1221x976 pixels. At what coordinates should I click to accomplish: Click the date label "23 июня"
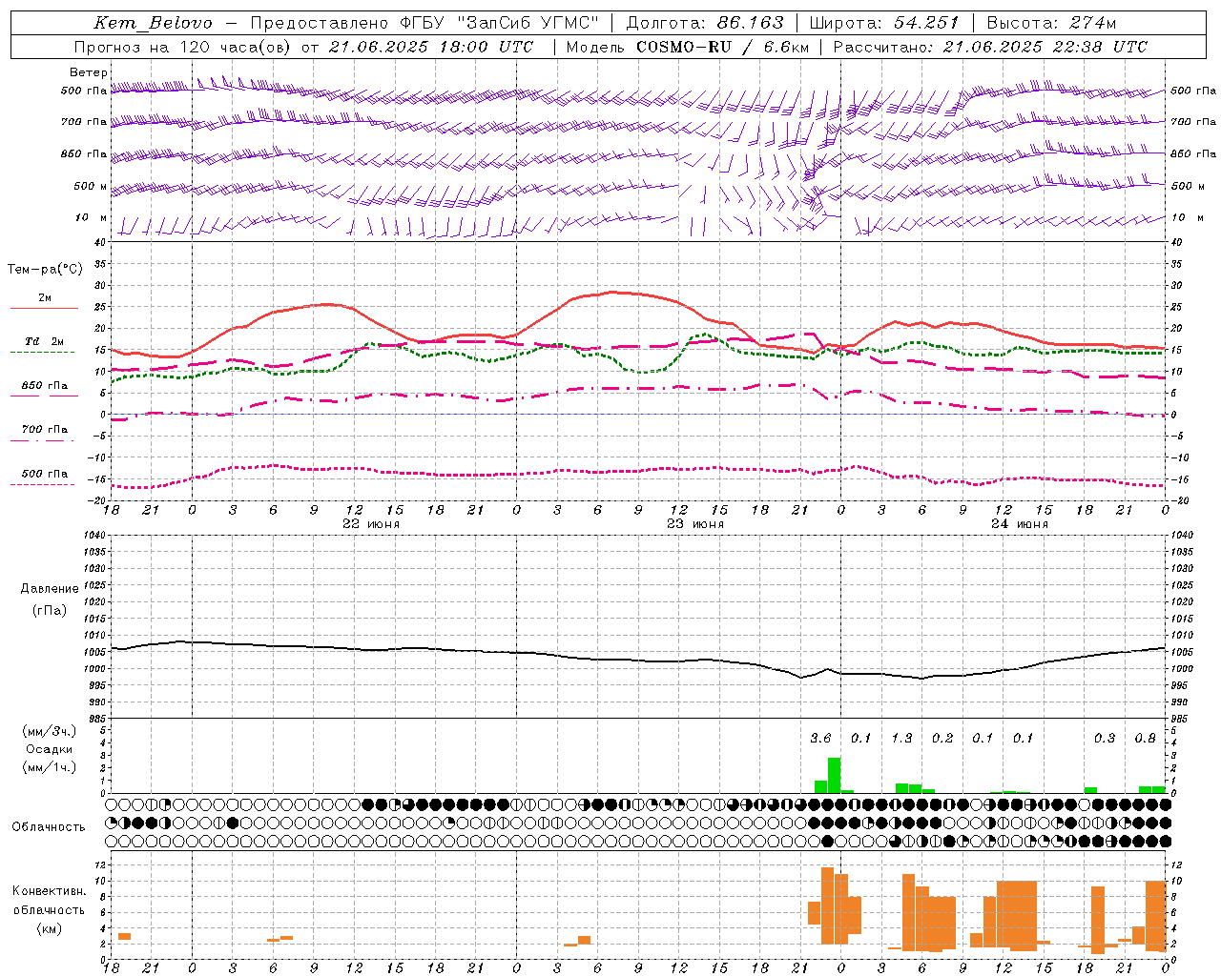tap(695, 524)
